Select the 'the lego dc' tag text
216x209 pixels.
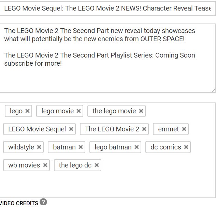pyautogui.click(x=75, y=165)
